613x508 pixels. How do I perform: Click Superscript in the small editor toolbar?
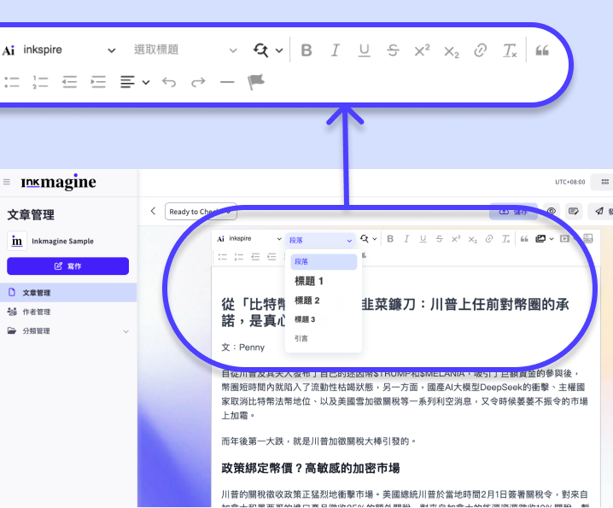point(456,238)
